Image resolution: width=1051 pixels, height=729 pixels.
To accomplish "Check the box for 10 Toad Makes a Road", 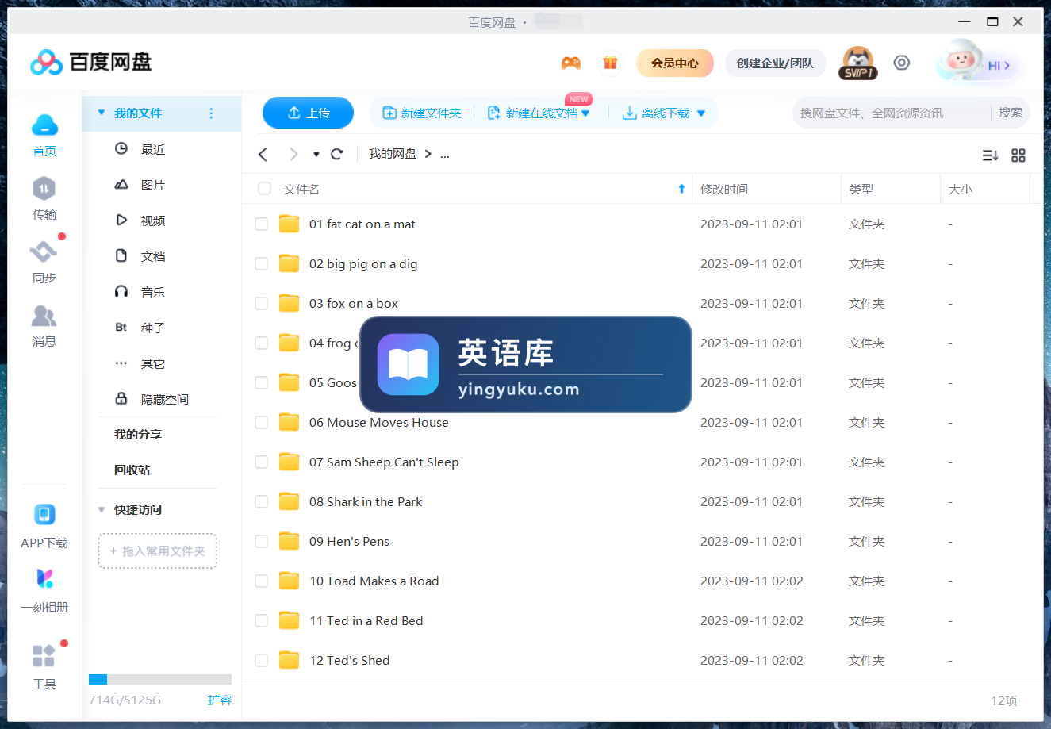I will (261, 581).
